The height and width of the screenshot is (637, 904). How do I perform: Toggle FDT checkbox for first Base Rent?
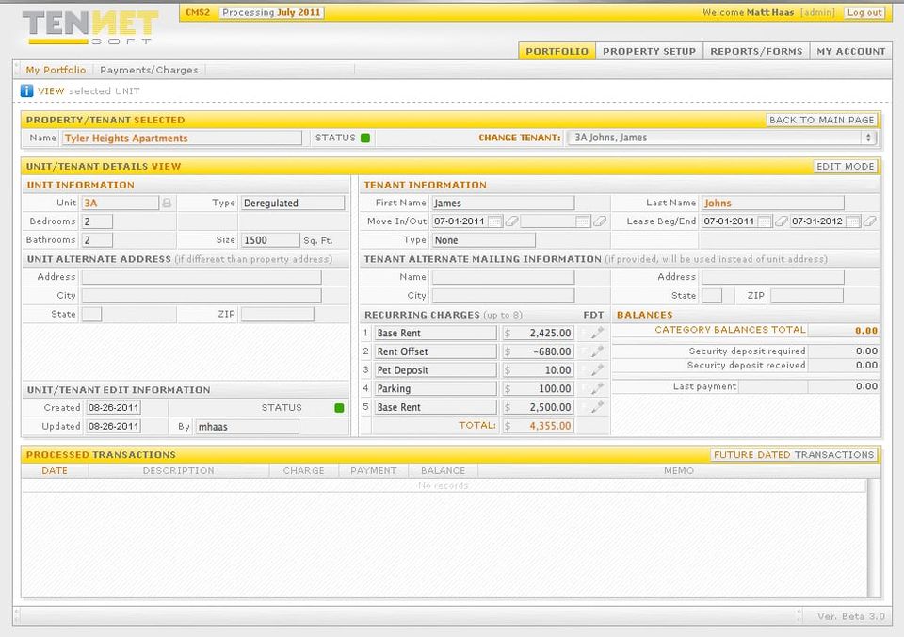point(582,334)
